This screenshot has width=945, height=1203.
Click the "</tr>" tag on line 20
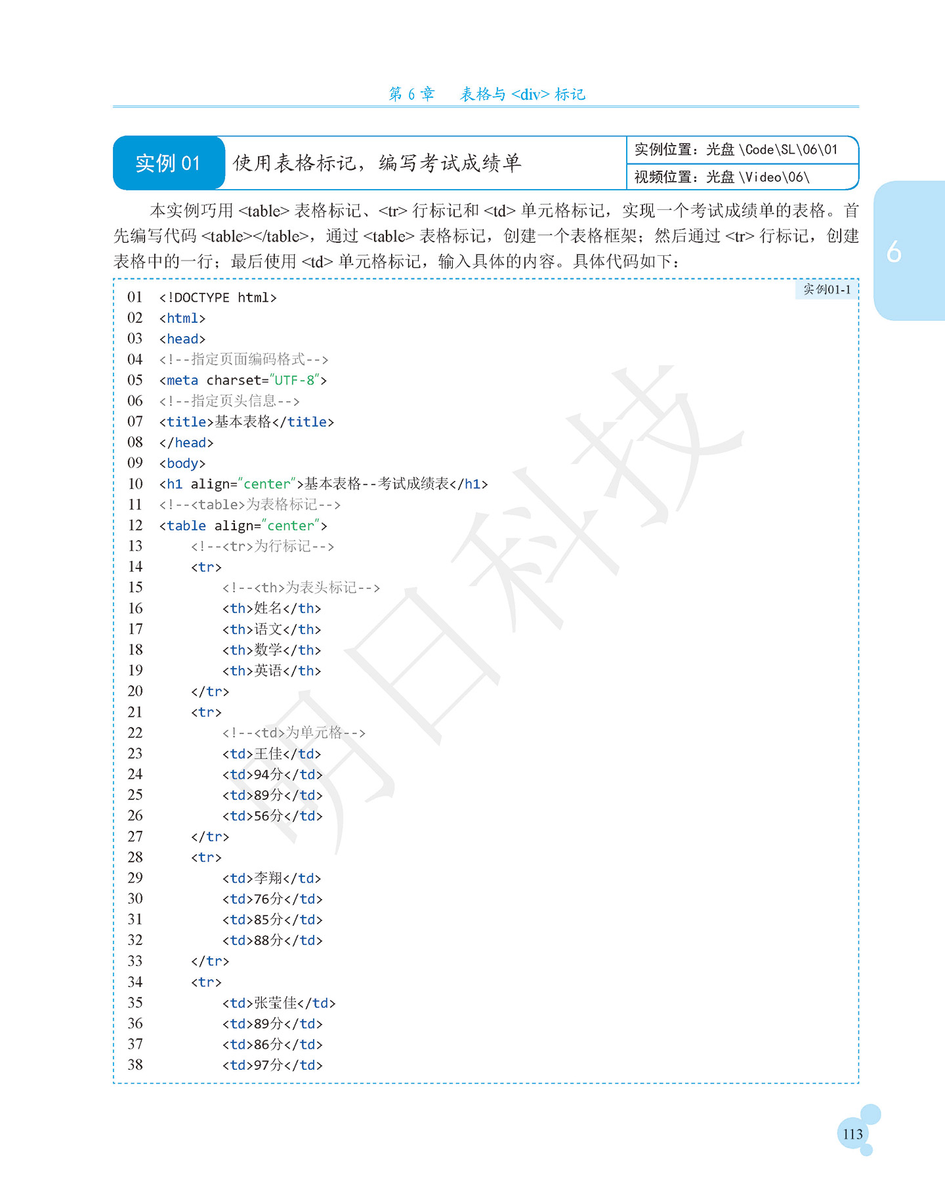pos(210,692)
